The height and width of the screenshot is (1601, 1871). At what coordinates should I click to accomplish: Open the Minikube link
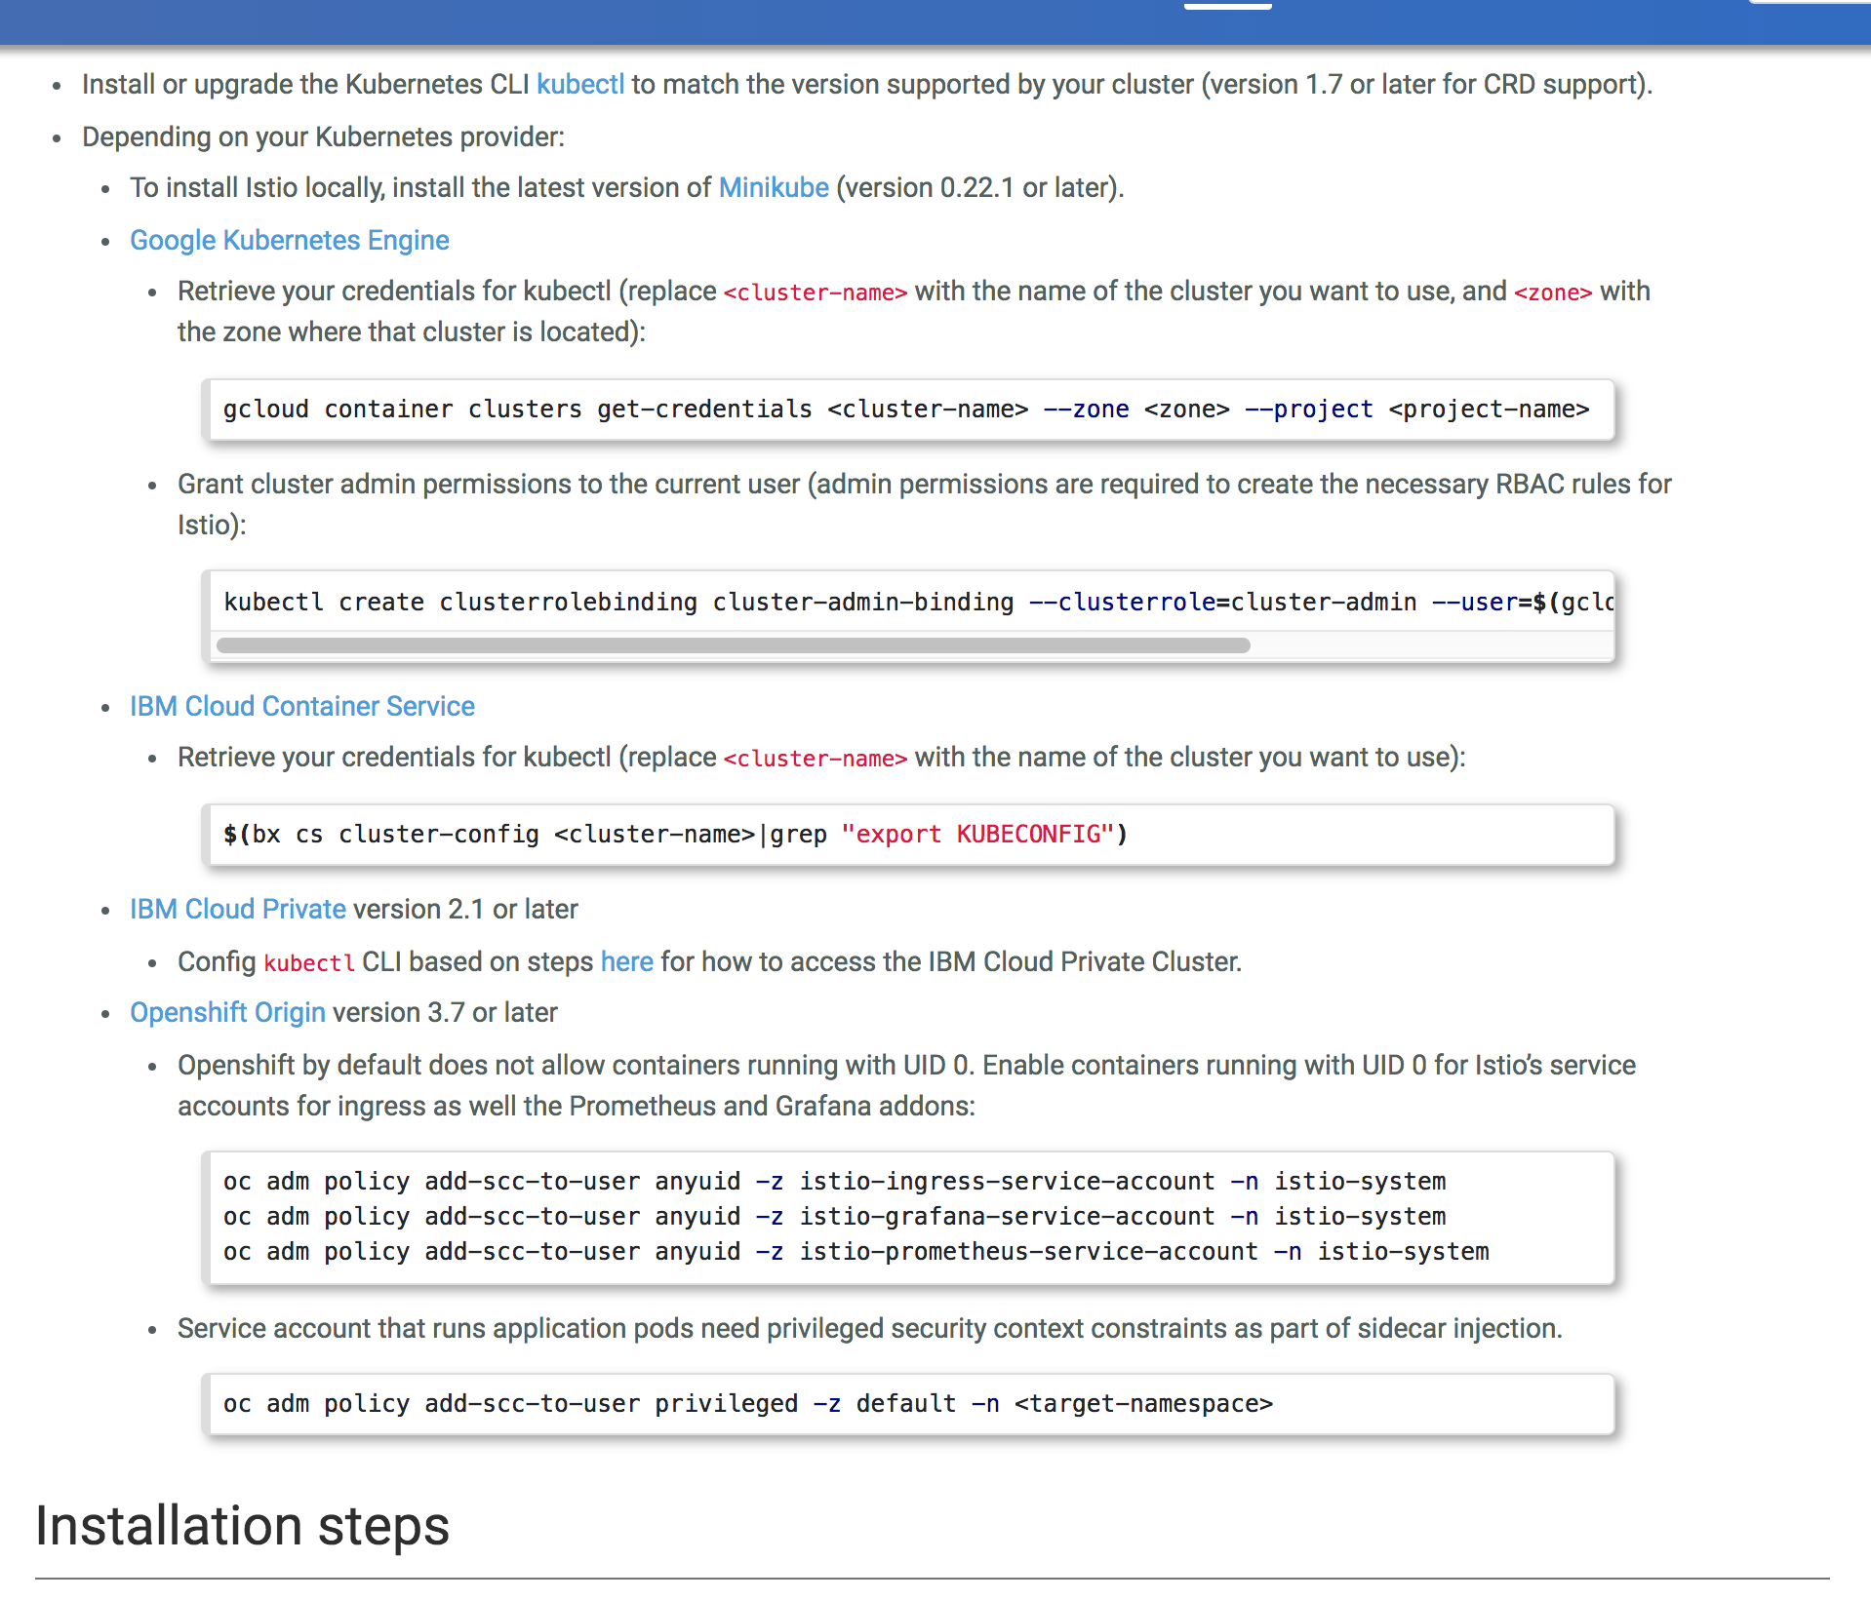point(774,187)
